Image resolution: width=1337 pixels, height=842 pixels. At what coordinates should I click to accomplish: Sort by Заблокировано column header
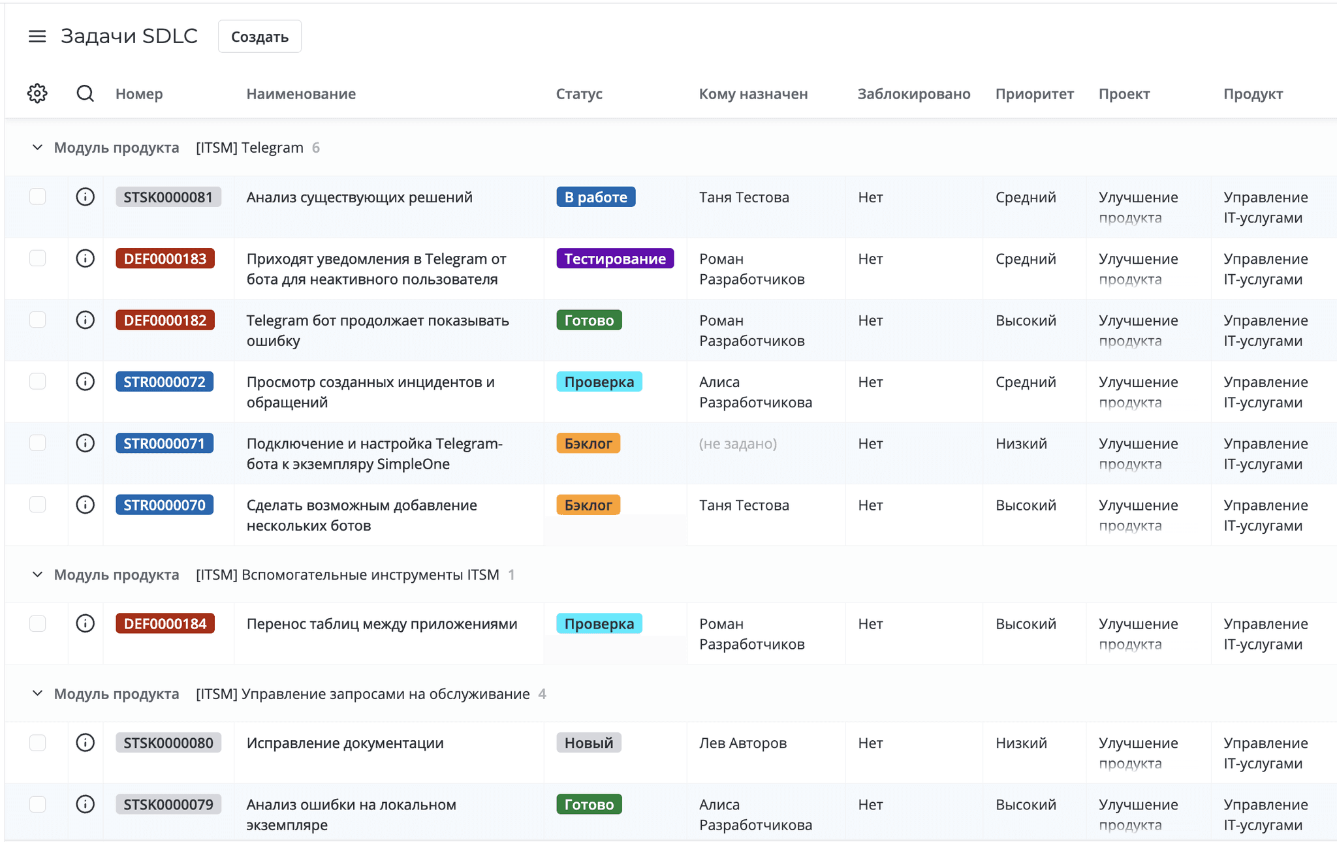(x=914, y=93)
